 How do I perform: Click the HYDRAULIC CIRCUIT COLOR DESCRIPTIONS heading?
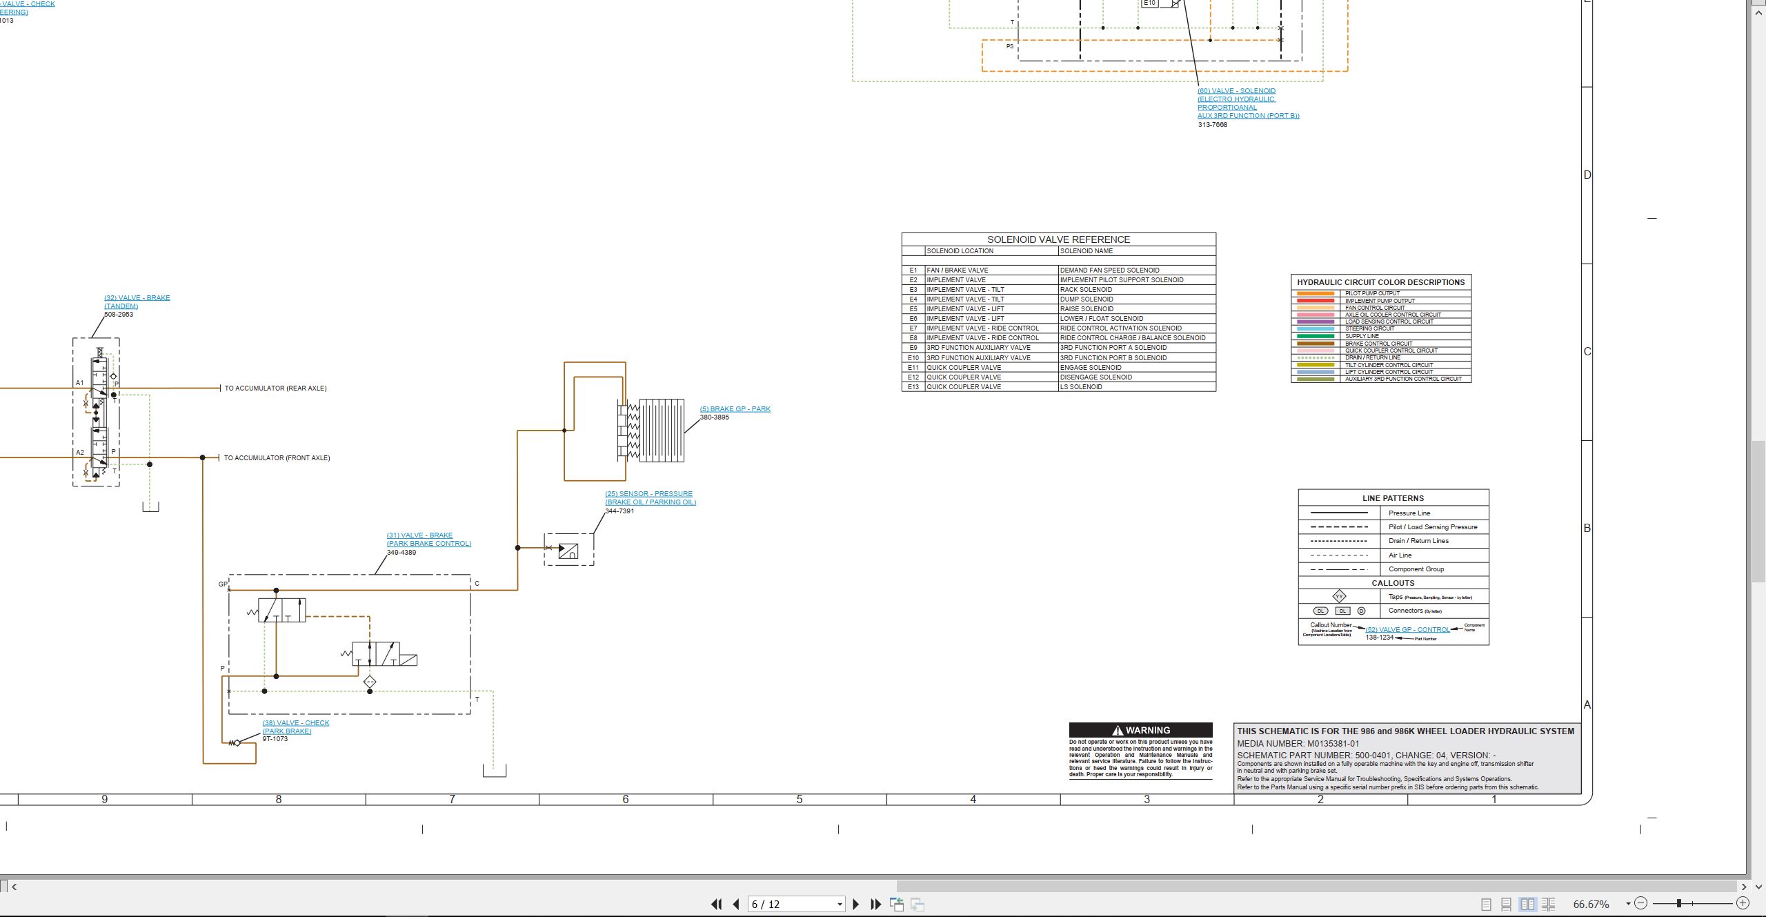1380,282
